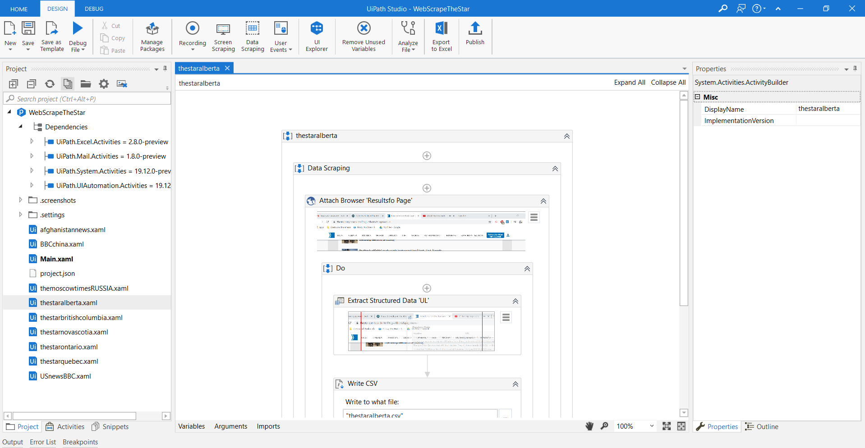
Task: Expand the UiPath.Mail.Activities dependency
Action: pos(32,156)
